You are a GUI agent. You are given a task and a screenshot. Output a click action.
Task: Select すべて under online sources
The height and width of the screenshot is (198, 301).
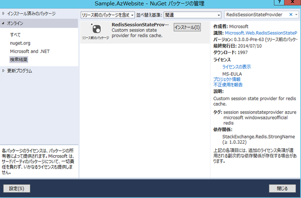[x=15, y=35]
